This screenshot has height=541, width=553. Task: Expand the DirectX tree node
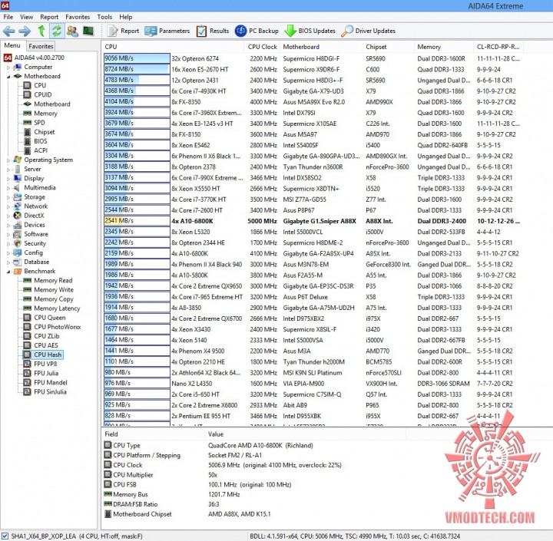click(8, 216)
